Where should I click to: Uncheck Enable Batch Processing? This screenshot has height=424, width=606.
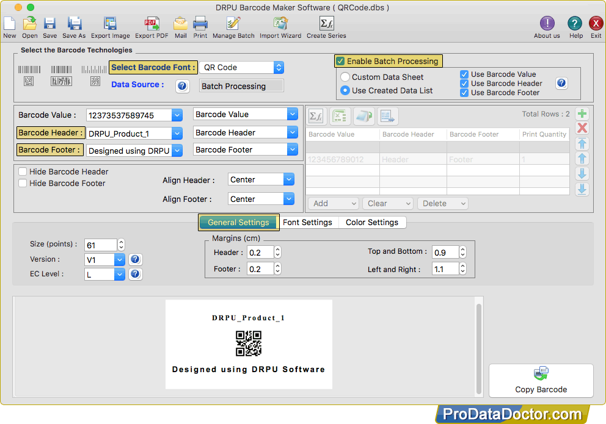click(340, 61)
